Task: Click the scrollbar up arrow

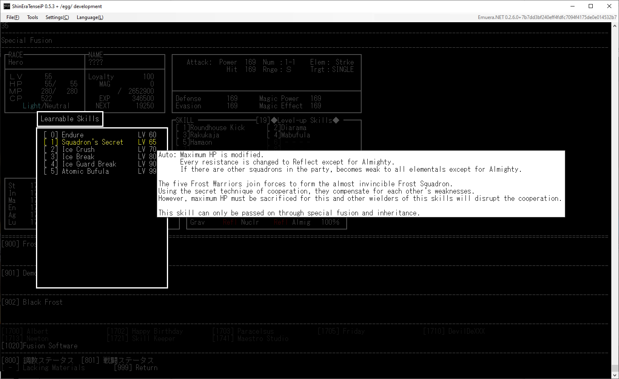Action: point(615,25)
